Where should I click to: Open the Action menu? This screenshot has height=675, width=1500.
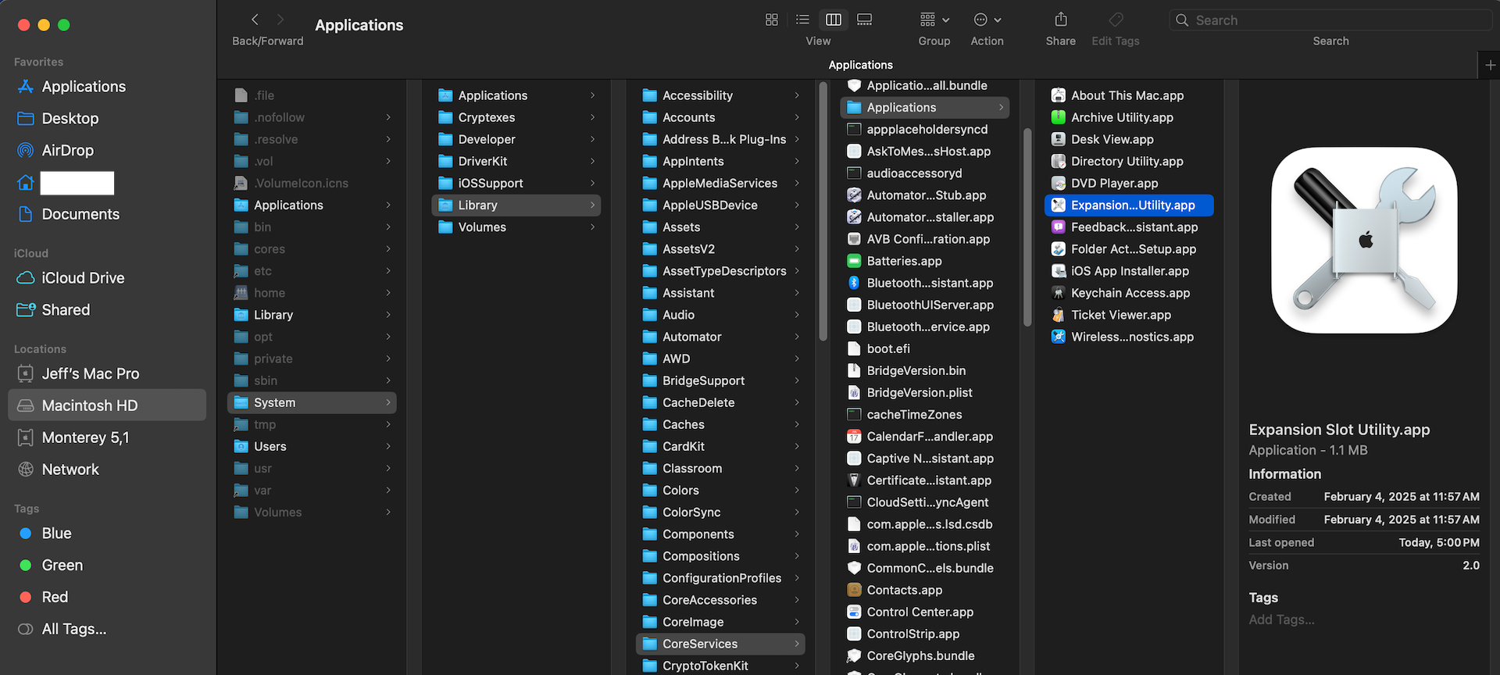[x=987, y=20]
